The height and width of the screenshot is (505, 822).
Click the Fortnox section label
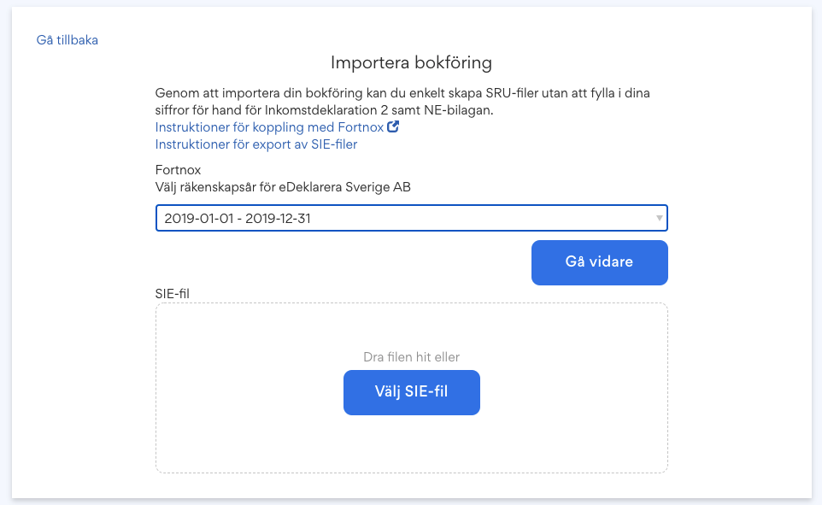pos(179,170)
